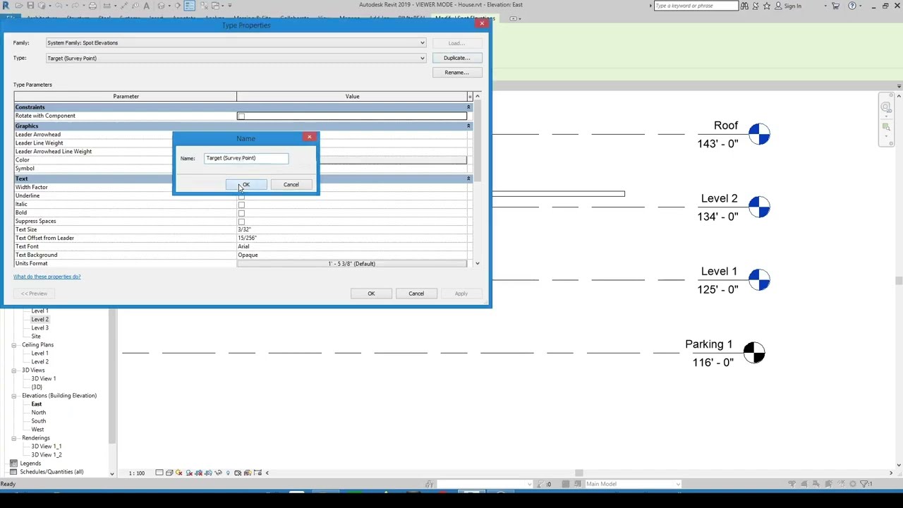Click the Zoom icon on navigation bar
The width and height of the screenshot is (903, 508).
[x=885, y=126]
